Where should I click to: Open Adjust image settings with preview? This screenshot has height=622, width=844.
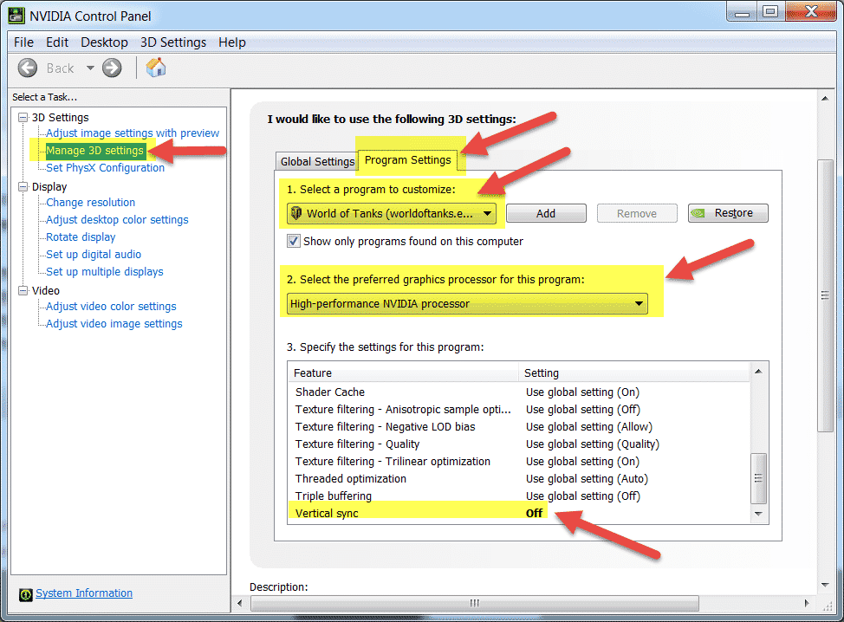coord(133,133)
